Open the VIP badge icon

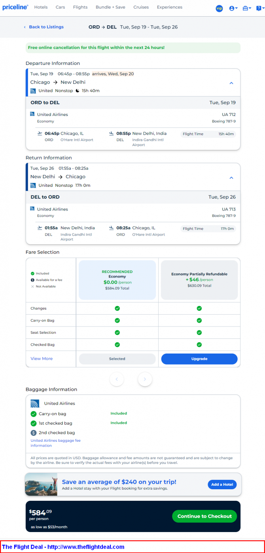click(219, 8)
